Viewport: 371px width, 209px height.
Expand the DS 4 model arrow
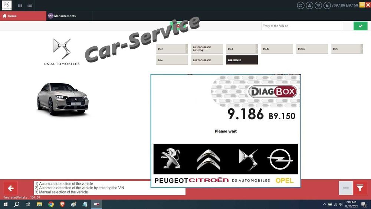(x=257, y=49)
